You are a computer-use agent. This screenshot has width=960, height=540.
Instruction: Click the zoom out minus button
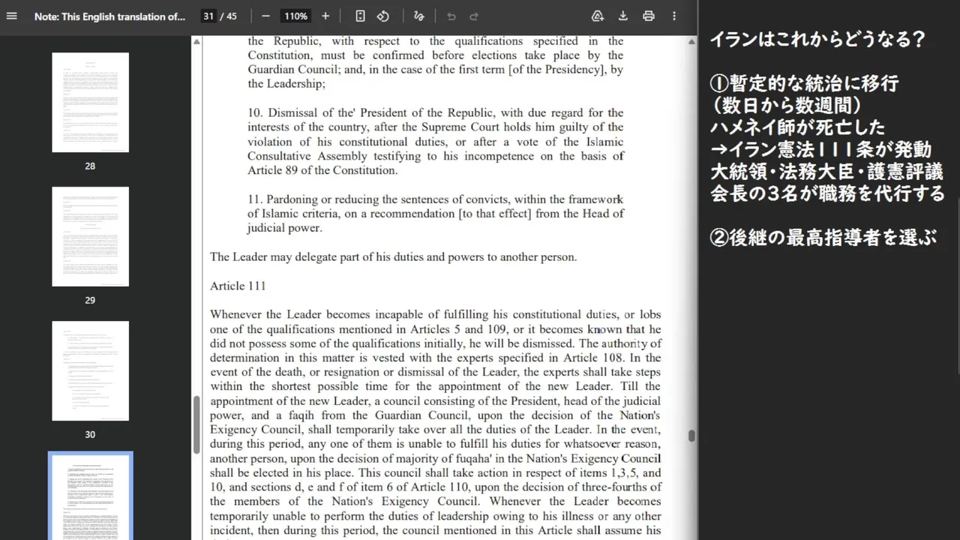pyautogui.click(x=265, y=16)
